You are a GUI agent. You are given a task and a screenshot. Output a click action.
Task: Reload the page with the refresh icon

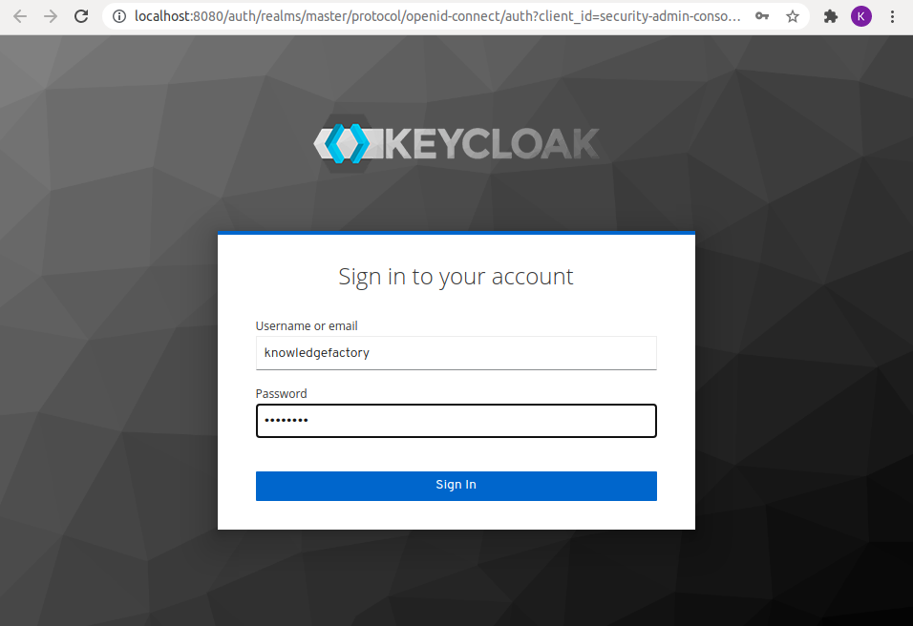[80, 16]
